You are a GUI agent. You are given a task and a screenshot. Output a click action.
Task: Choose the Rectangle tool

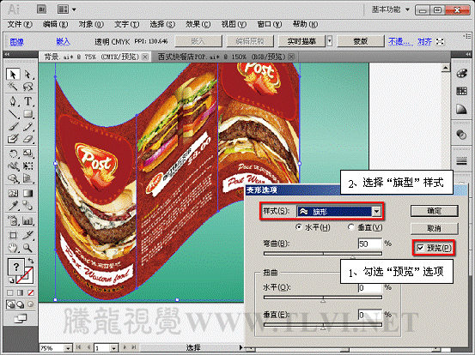point(27,114)
